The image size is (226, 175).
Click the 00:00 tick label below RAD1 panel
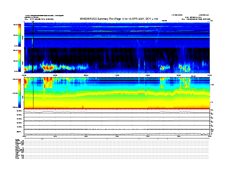(x=24, y=75)
